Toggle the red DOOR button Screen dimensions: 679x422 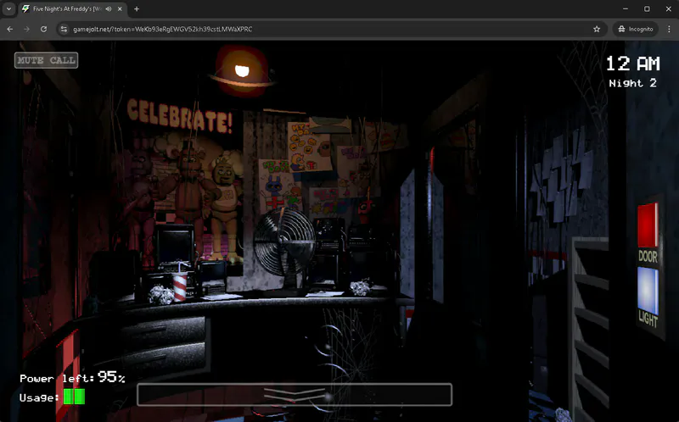[648, 225]
